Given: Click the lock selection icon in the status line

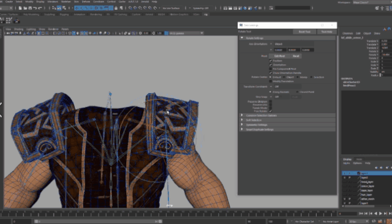Looking at the screenshot, I should pos(116,8).
